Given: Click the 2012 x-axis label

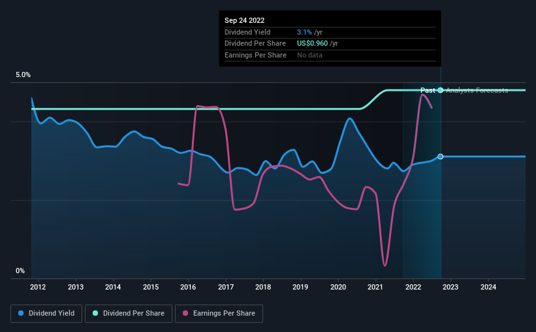Looking at the screenshot, I should (38, 287).
